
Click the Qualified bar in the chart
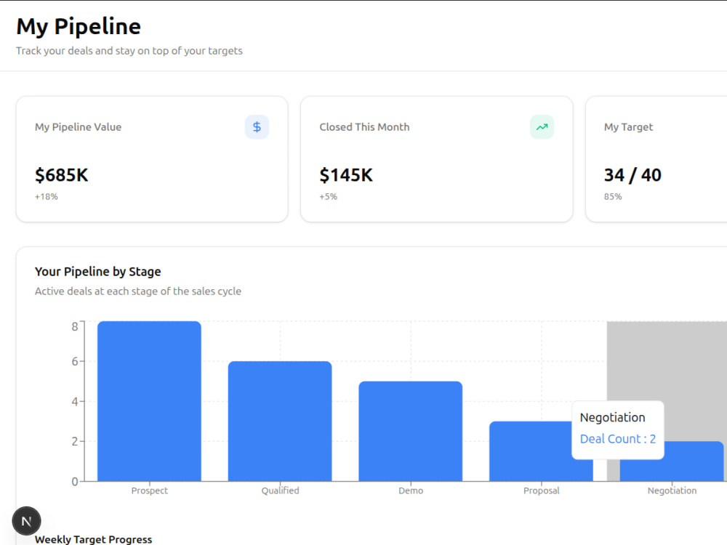click(280, 421)
